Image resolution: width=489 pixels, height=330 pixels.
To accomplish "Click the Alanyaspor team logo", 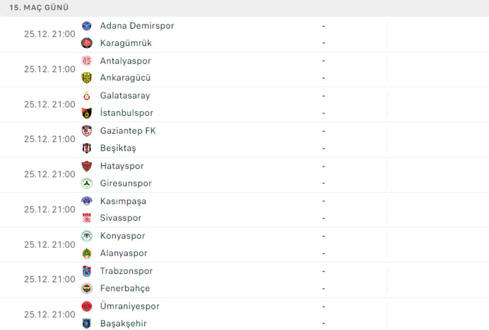I will pyautogui.click(x=87, y=253).
